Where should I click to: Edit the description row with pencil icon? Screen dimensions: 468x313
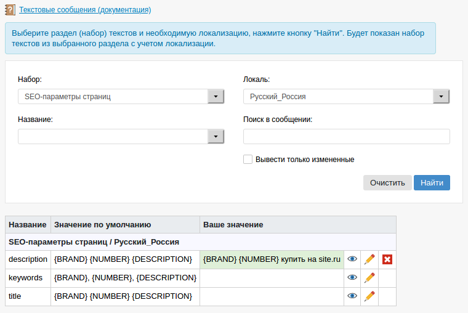[x=369, y=259]
